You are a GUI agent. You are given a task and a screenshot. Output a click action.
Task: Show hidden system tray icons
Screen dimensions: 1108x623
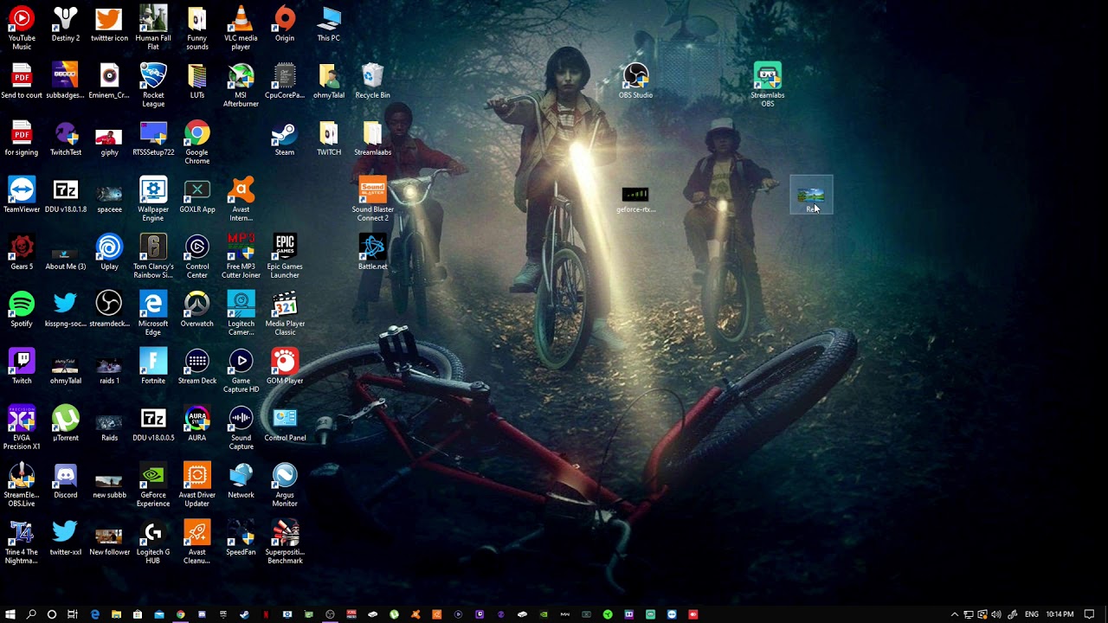[955, 614]
